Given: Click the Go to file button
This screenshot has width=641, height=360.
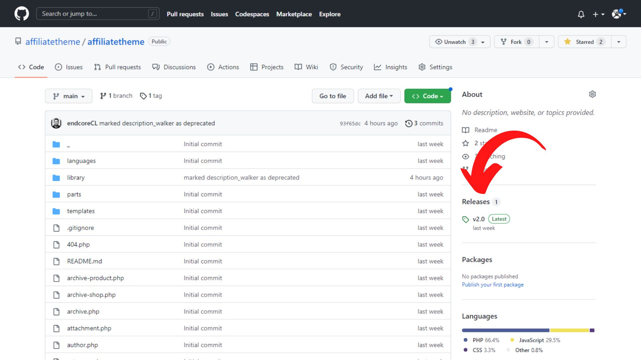Looking at the screenshot, I should coord(333,96).
